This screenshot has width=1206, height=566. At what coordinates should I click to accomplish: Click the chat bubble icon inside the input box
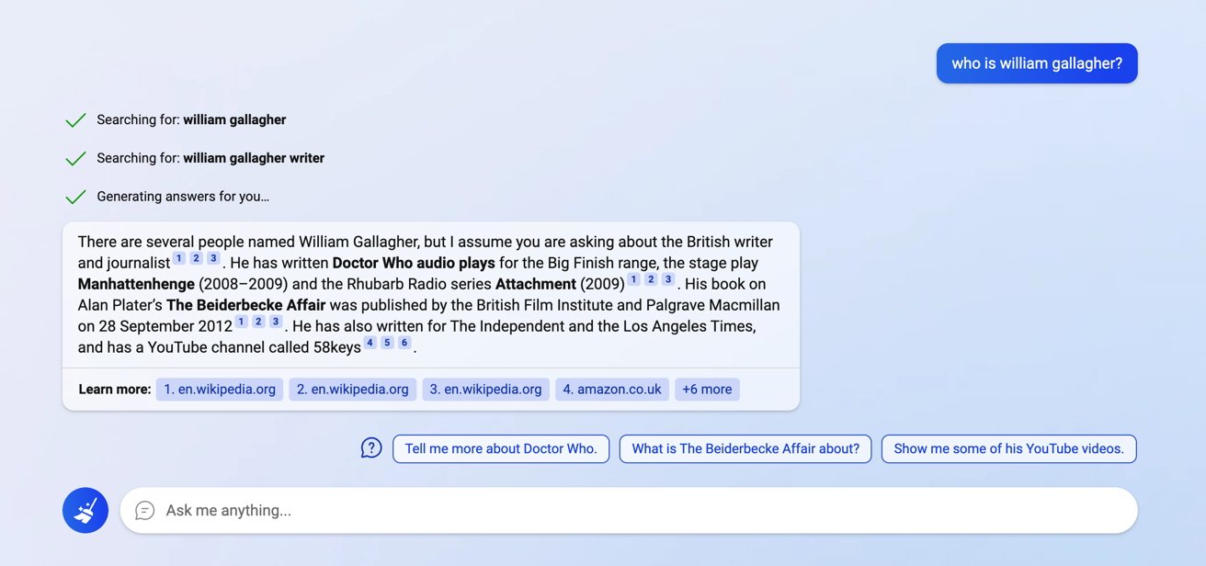(145, 510)
